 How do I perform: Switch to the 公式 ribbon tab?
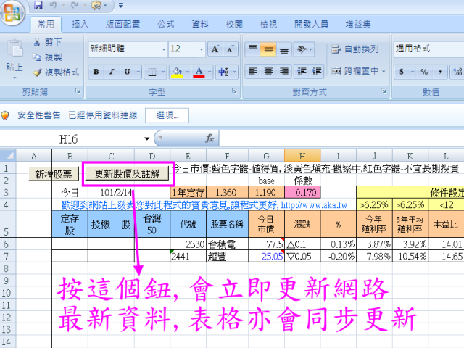(166, 24)
